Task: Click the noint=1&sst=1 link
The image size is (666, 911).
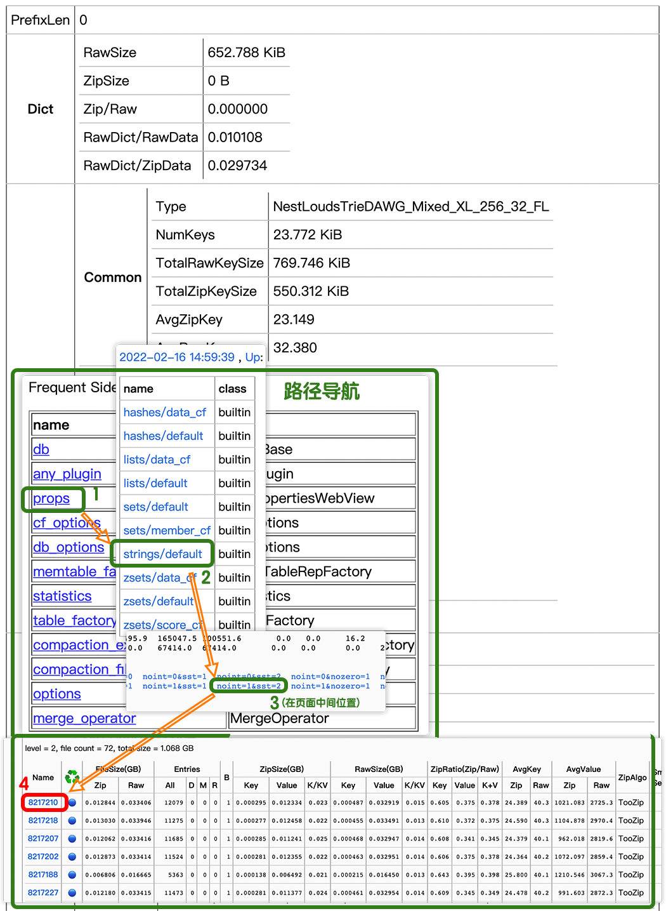Action: tap(174, 686)
